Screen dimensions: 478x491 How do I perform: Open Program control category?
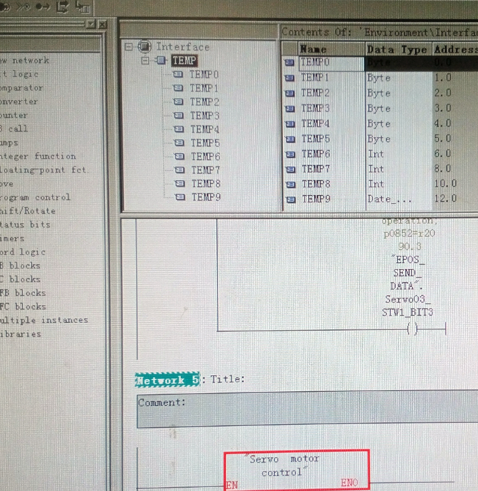coord(35,197)
